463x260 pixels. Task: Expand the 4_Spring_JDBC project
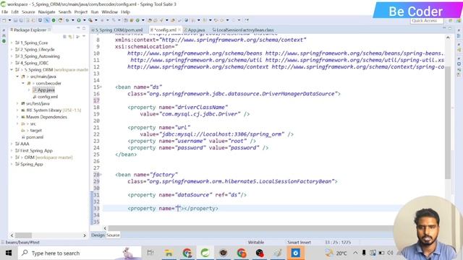point(12,63)
